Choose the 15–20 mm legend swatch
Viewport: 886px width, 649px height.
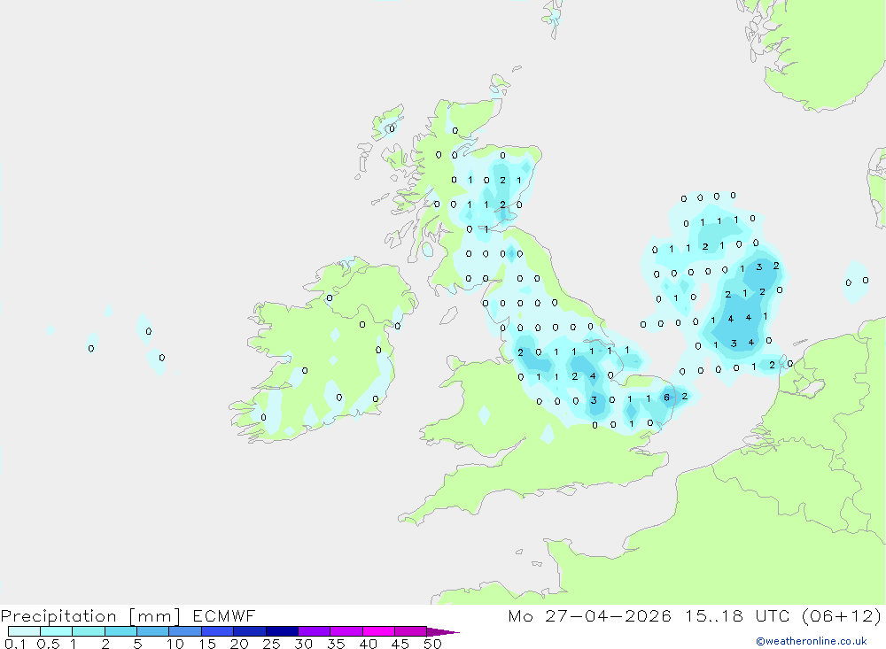[x=217, y=631]
